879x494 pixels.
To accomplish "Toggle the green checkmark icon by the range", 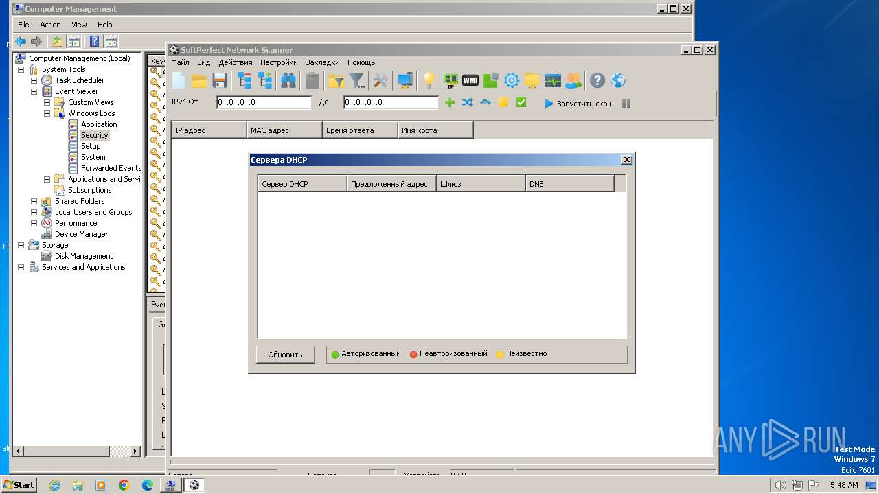I will point(521,102).
